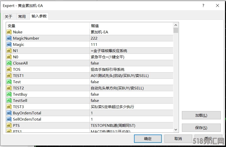Click the boolean icon beside CloseAll

pos(9,63)
